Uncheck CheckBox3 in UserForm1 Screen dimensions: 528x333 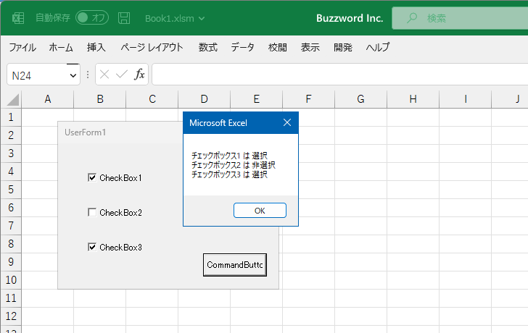pos(92,248)
